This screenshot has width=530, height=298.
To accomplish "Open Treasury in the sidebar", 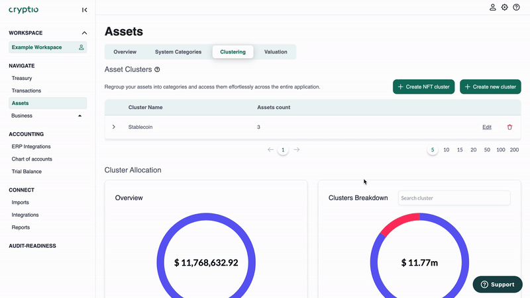I will pyautogui.click(x=22, y=78).
